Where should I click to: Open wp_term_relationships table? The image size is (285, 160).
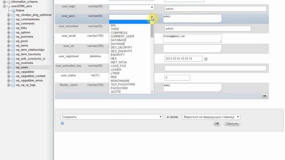click(30, 50)
